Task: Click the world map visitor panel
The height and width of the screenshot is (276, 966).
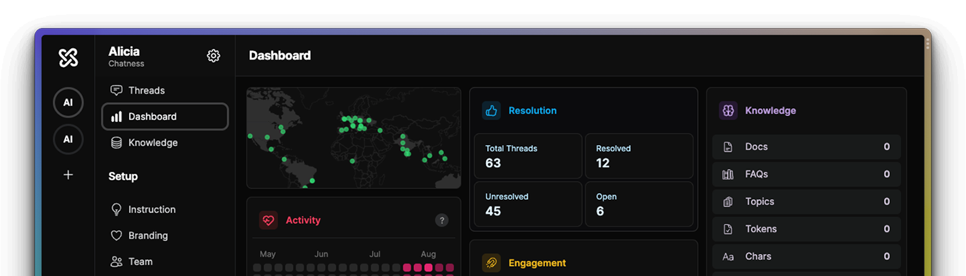Action: coord(354,138)
